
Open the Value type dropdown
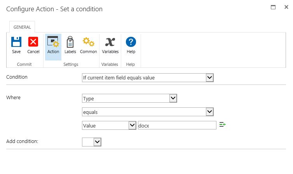pyautogui.click(x=131, y=125)
